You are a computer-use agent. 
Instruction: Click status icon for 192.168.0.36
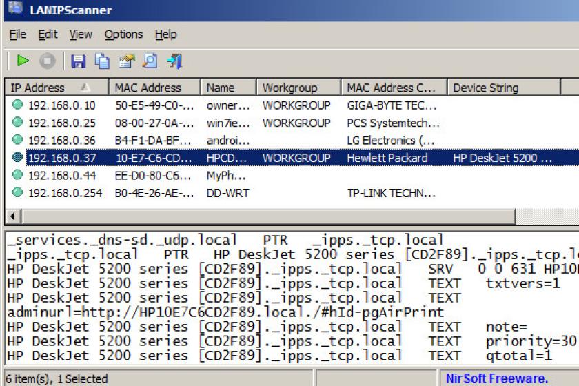17,140
